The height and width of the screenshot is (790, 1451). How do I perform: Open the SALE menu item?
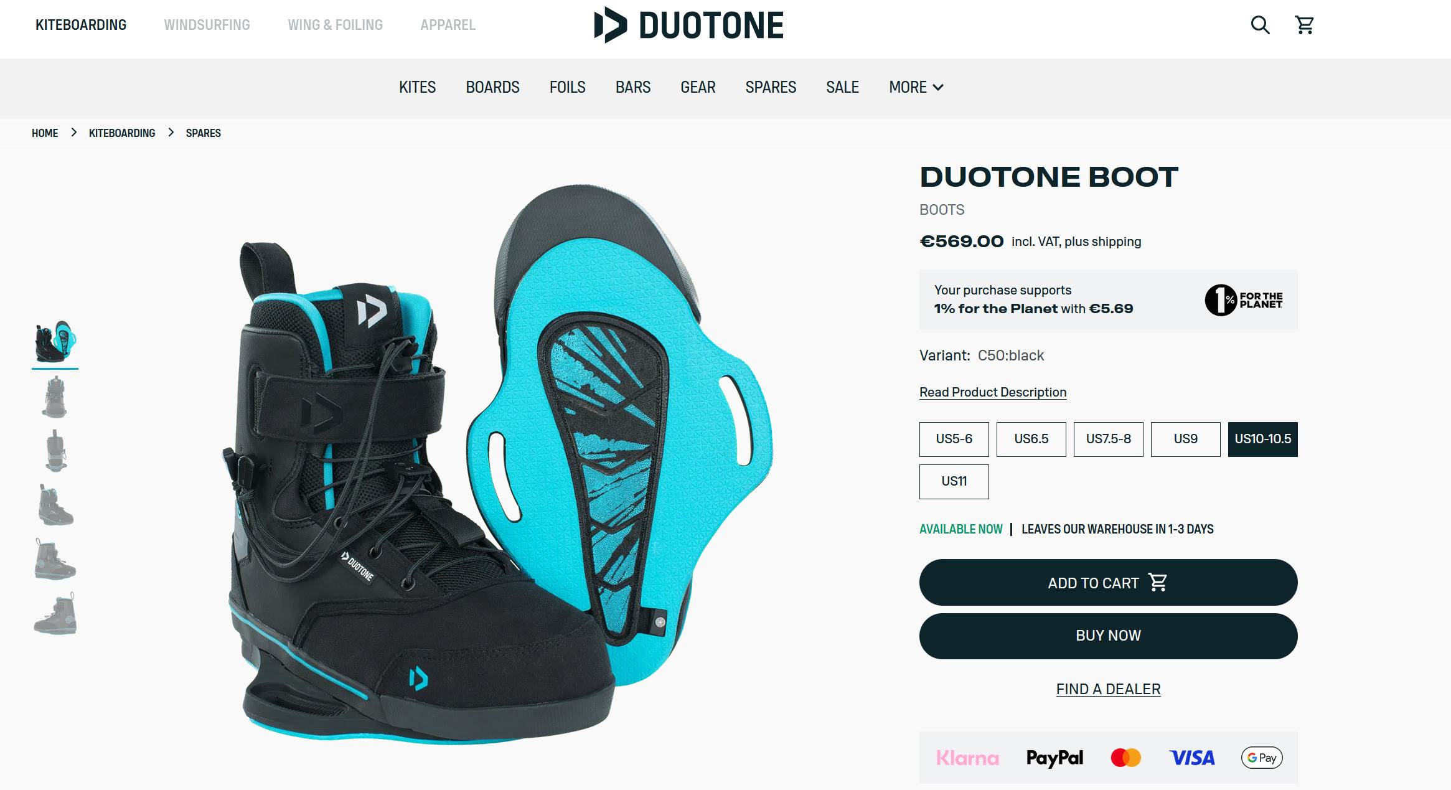click(842, 87)
